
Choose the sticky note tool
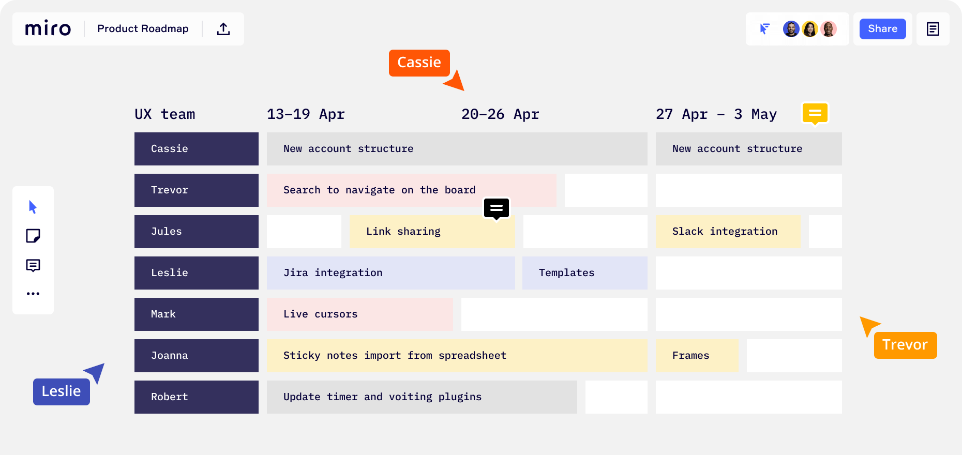coord(33,236)
